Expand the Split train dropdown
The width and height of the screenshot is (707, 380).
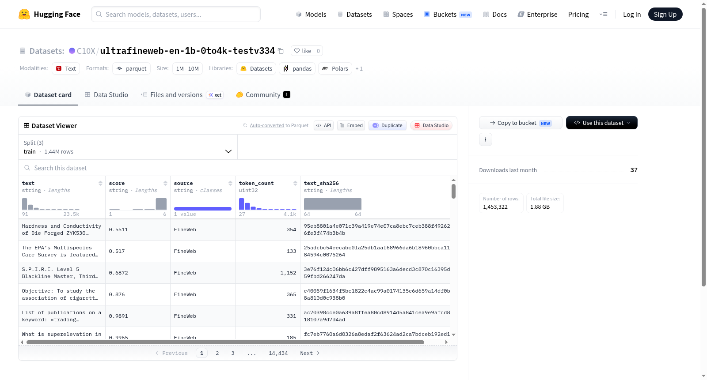point(128,147)
